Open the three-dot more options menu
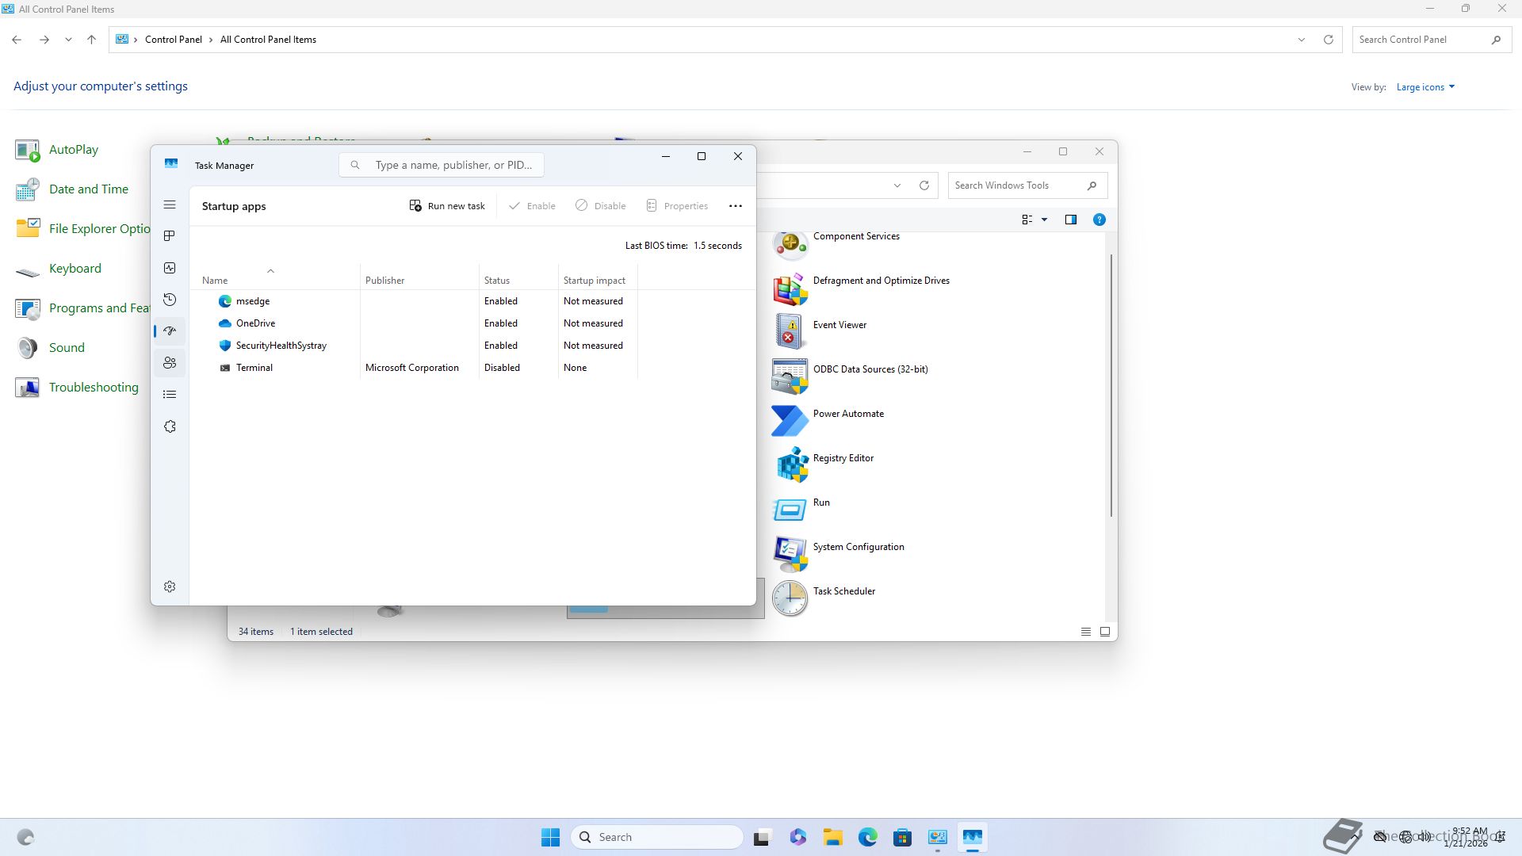Screen dimensions: 1522x856 [x=736, y=206]
